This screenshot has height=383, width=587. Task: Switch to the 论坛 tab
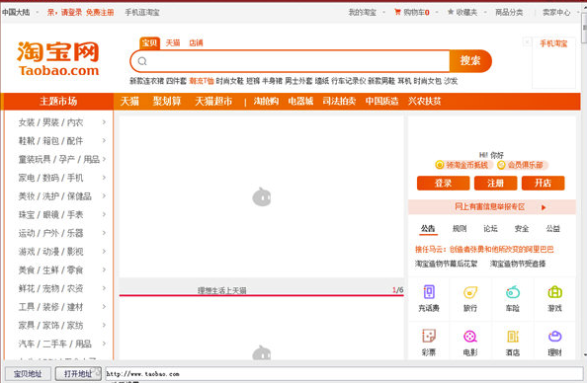point(490,229)
